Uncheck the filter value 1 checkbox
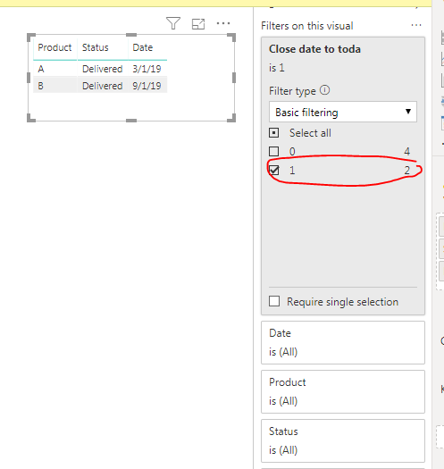 click(273, 171)
